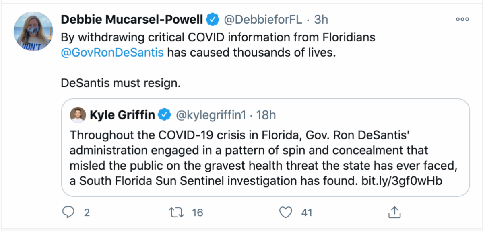Retweet this tweet via retweet icon
Viewport: 483px width, 231px height.
point(175,212)
